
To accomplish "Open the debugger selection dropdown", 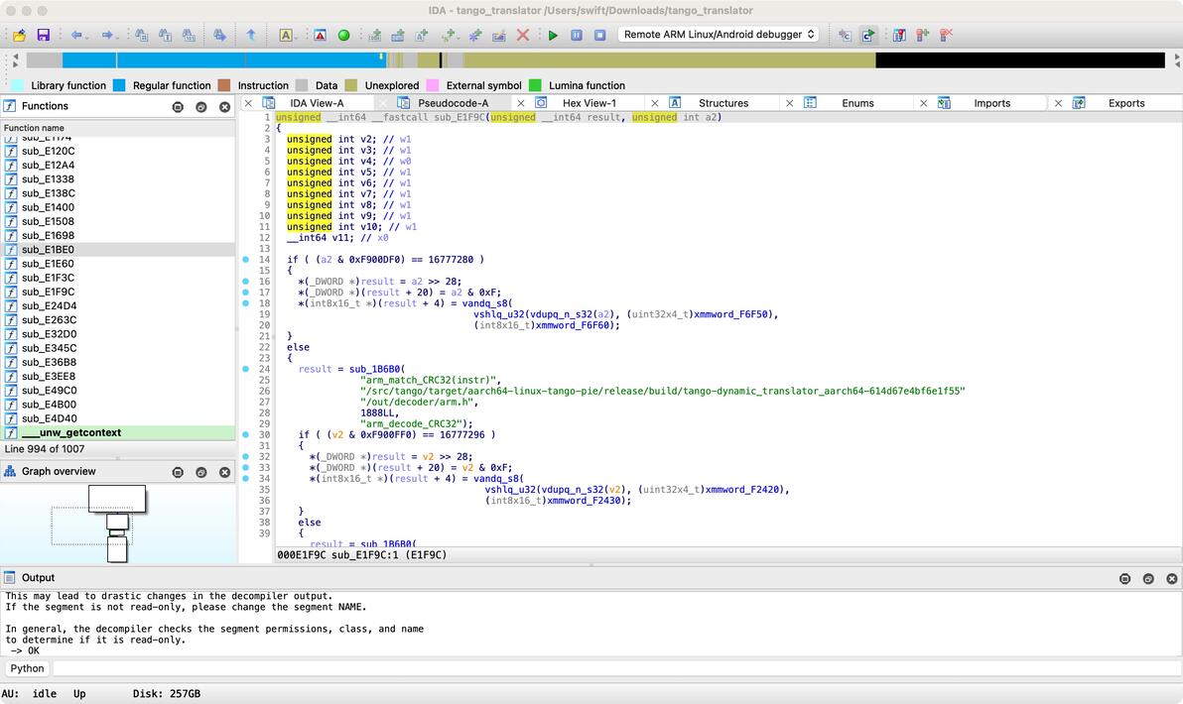I will pyautogui.click(x=719, y=35).
